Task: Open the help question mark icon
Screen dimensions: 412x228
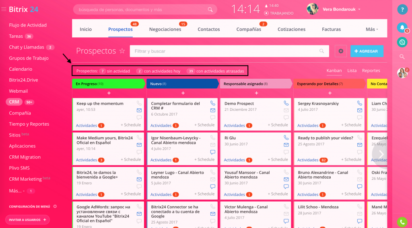Action: coord(402,10)
